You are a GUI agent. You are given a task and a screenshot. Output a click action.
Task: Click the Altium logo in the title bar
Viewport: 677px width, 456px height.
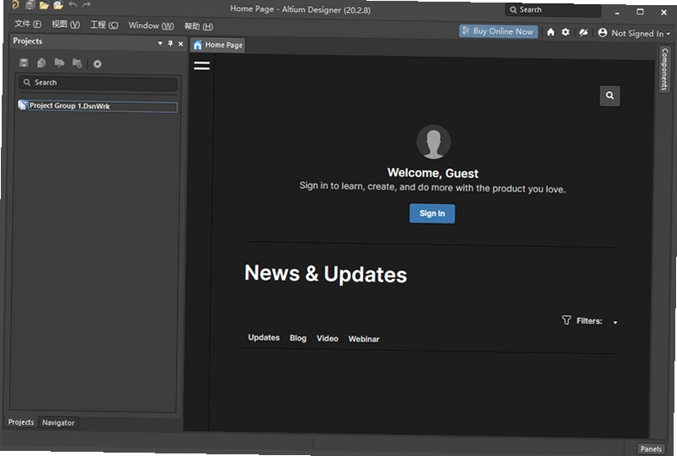[15, 5]
